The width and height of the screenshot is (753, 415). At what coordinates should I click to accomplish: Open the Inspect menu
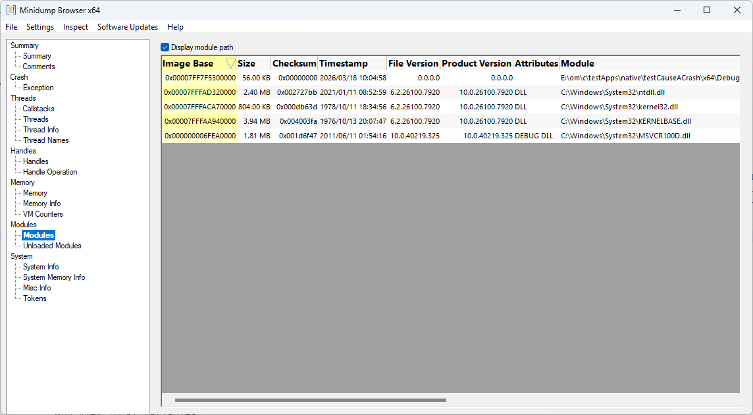[x=76, y=27]
